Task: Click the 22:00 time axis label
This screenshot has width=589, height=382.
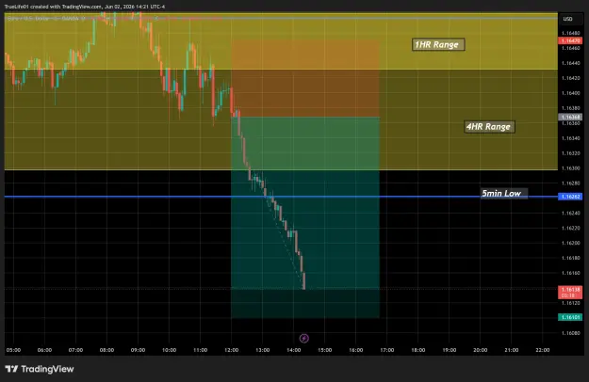Action: (543, 350)
